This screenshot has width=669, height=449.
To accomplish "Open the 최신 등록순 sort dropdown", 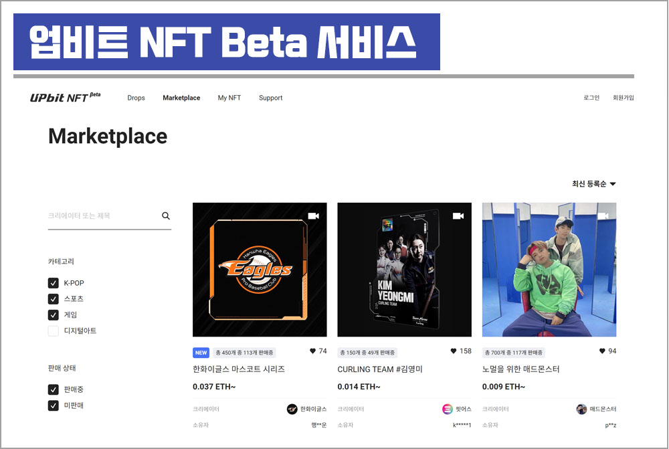I will pos(594,184).
